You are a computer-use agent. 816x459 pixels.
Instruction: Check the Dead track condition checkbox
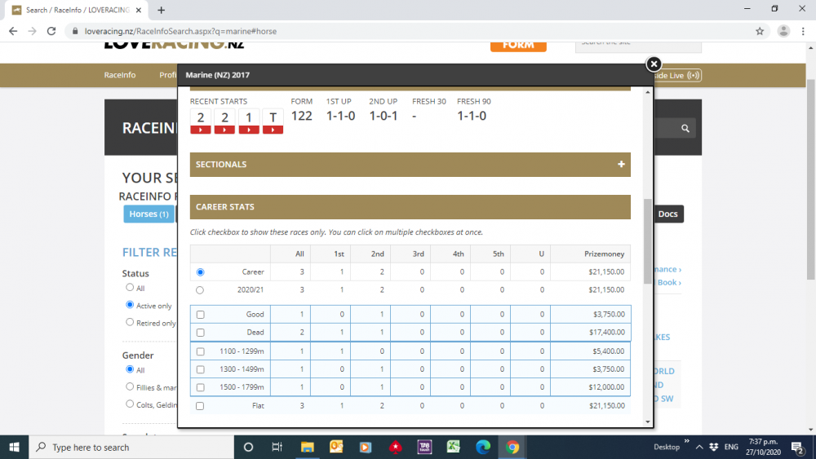pos(200,333)
